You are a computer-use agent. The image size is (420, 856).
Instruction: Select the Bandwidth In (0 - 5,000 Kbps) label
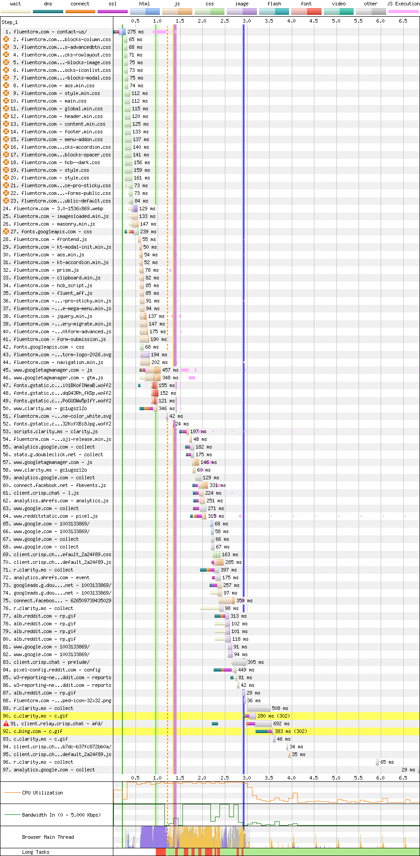click(61, 815)
